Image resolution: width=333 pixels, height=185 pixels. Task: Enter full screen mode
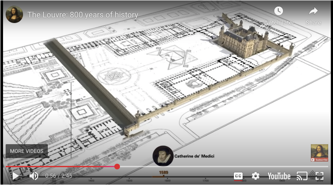coord(320,176)
